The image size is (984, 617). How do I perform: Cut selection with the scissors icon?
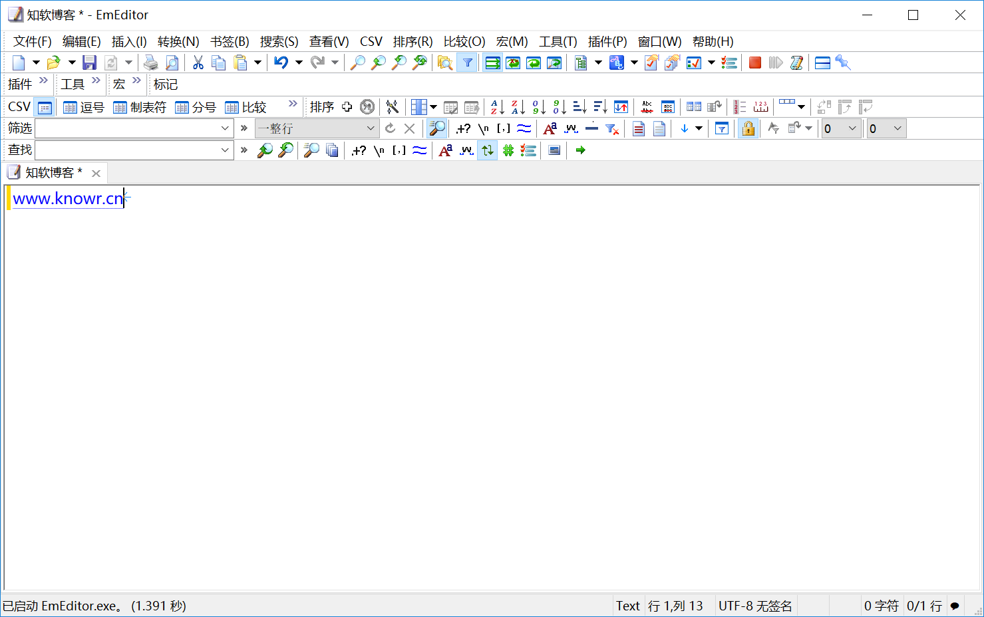pos(198,62)
